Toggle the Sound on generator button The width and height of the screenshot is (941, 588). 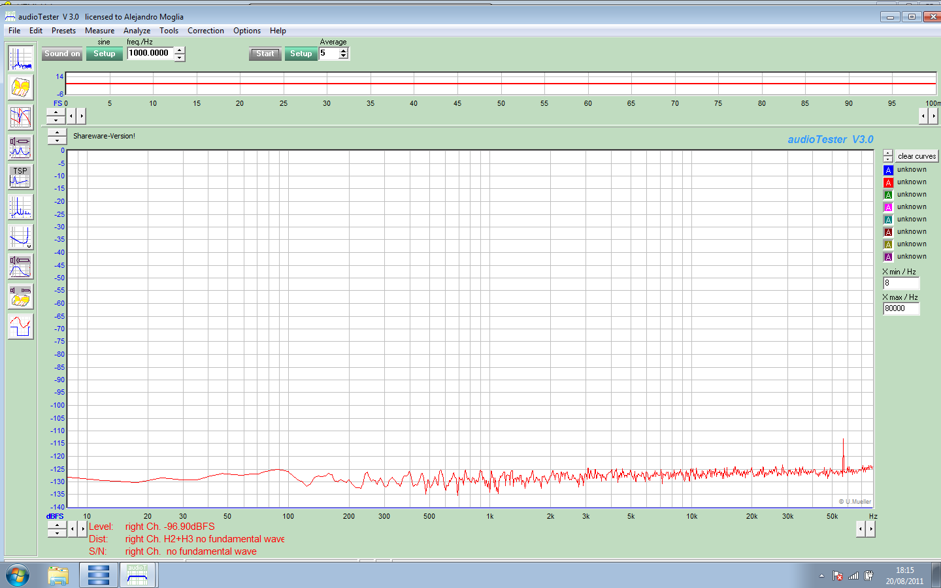pyautogui.click(x=62, y=54)
